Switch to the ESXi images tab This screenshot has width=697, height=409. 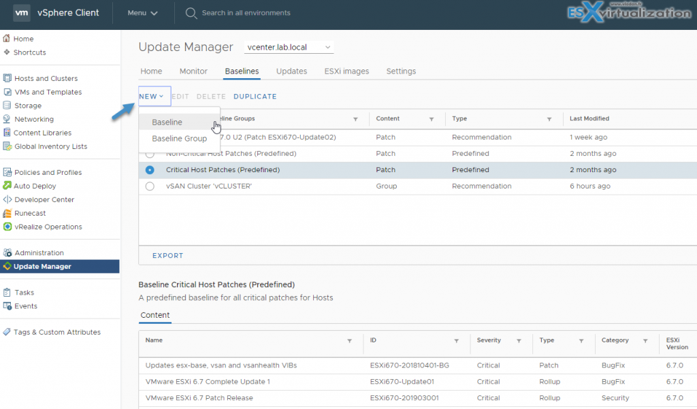(x=346, y=71)
